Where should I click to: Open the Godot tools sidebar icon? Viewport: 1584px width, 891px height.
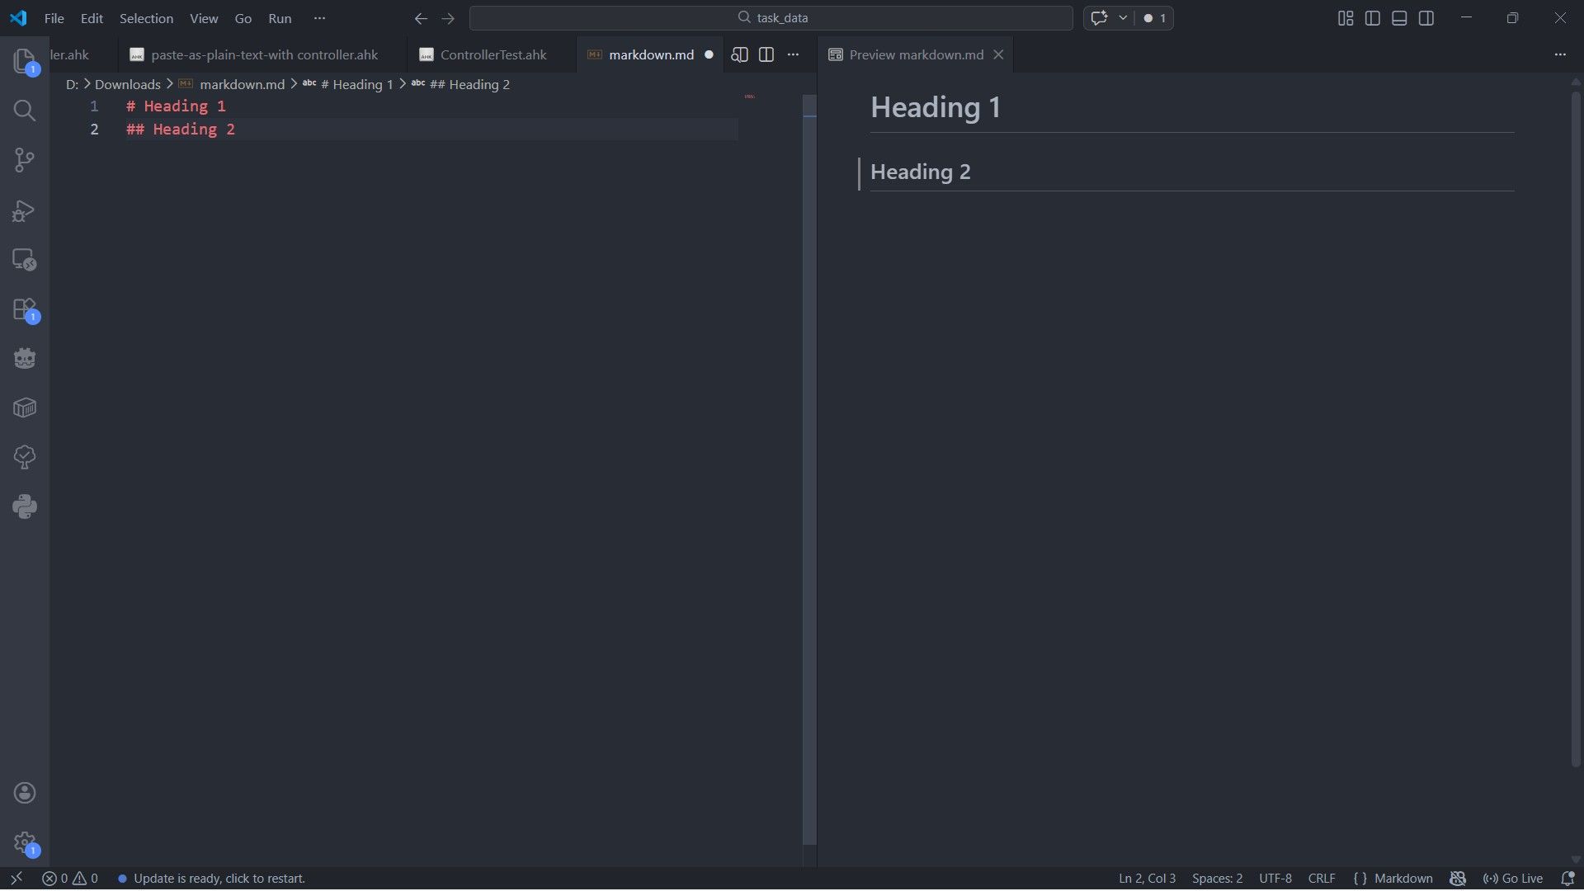tap(24, 358)
